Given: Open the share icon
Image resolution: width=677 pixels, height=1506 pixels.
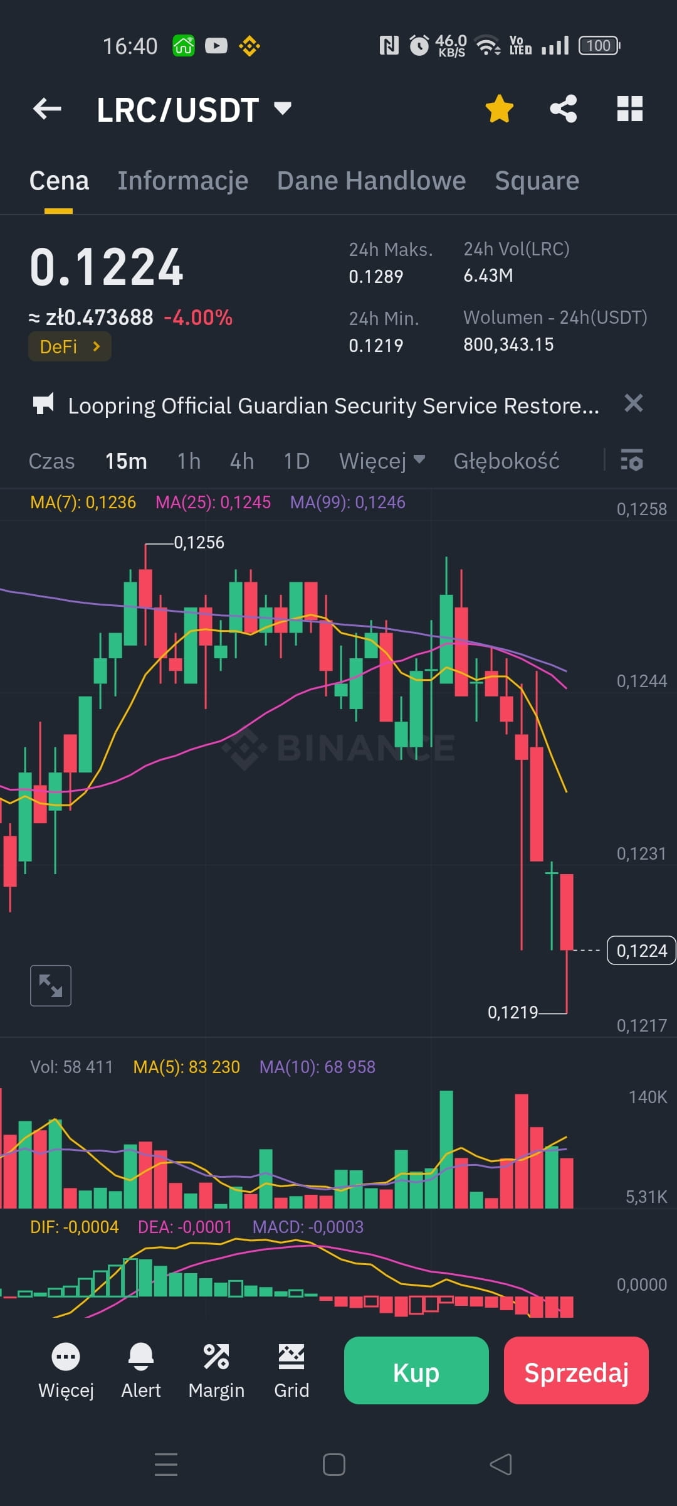Looking at the screenshot, I should pyautogui.click(x=563, y=109).
